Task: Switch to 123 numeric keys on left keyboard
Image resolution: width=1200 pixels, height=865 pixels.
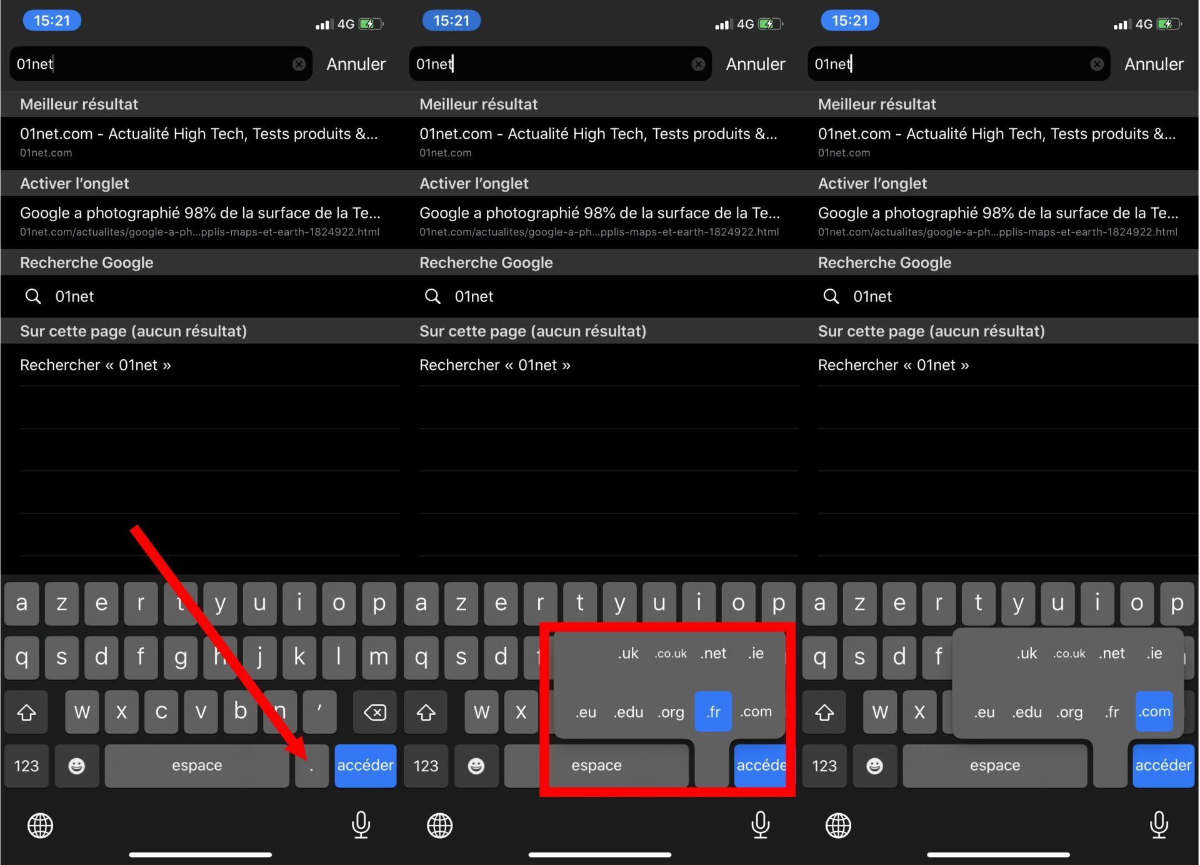Action: click(x=26, y=766)
